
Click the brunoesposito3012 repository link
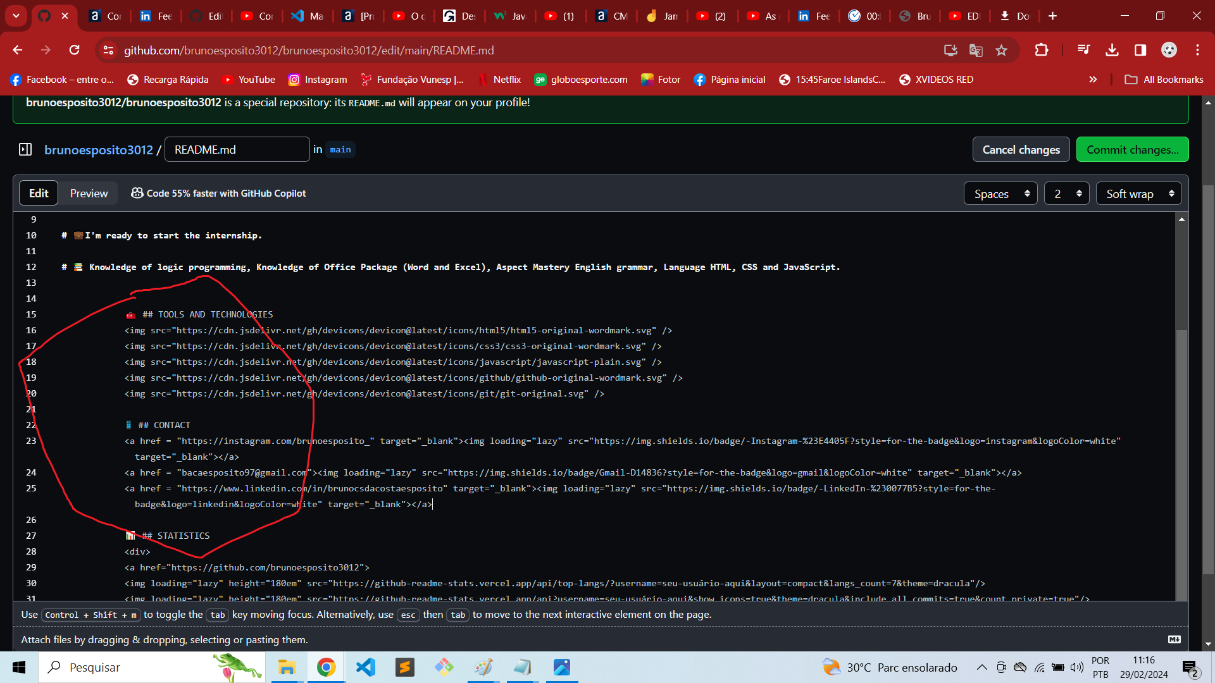point(97,150)
